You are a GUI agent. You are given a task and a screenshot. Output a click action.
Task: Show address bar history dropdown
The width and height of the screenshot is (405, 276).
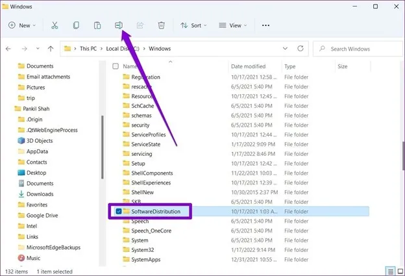[285, 49]
